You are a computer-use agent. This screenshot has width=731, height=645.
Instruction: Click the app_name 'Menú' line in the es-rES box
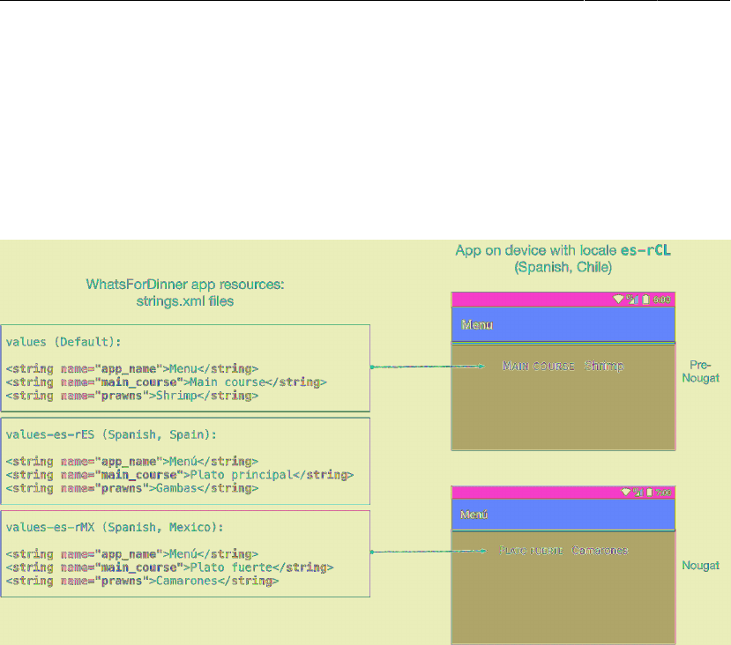[132, 462]
